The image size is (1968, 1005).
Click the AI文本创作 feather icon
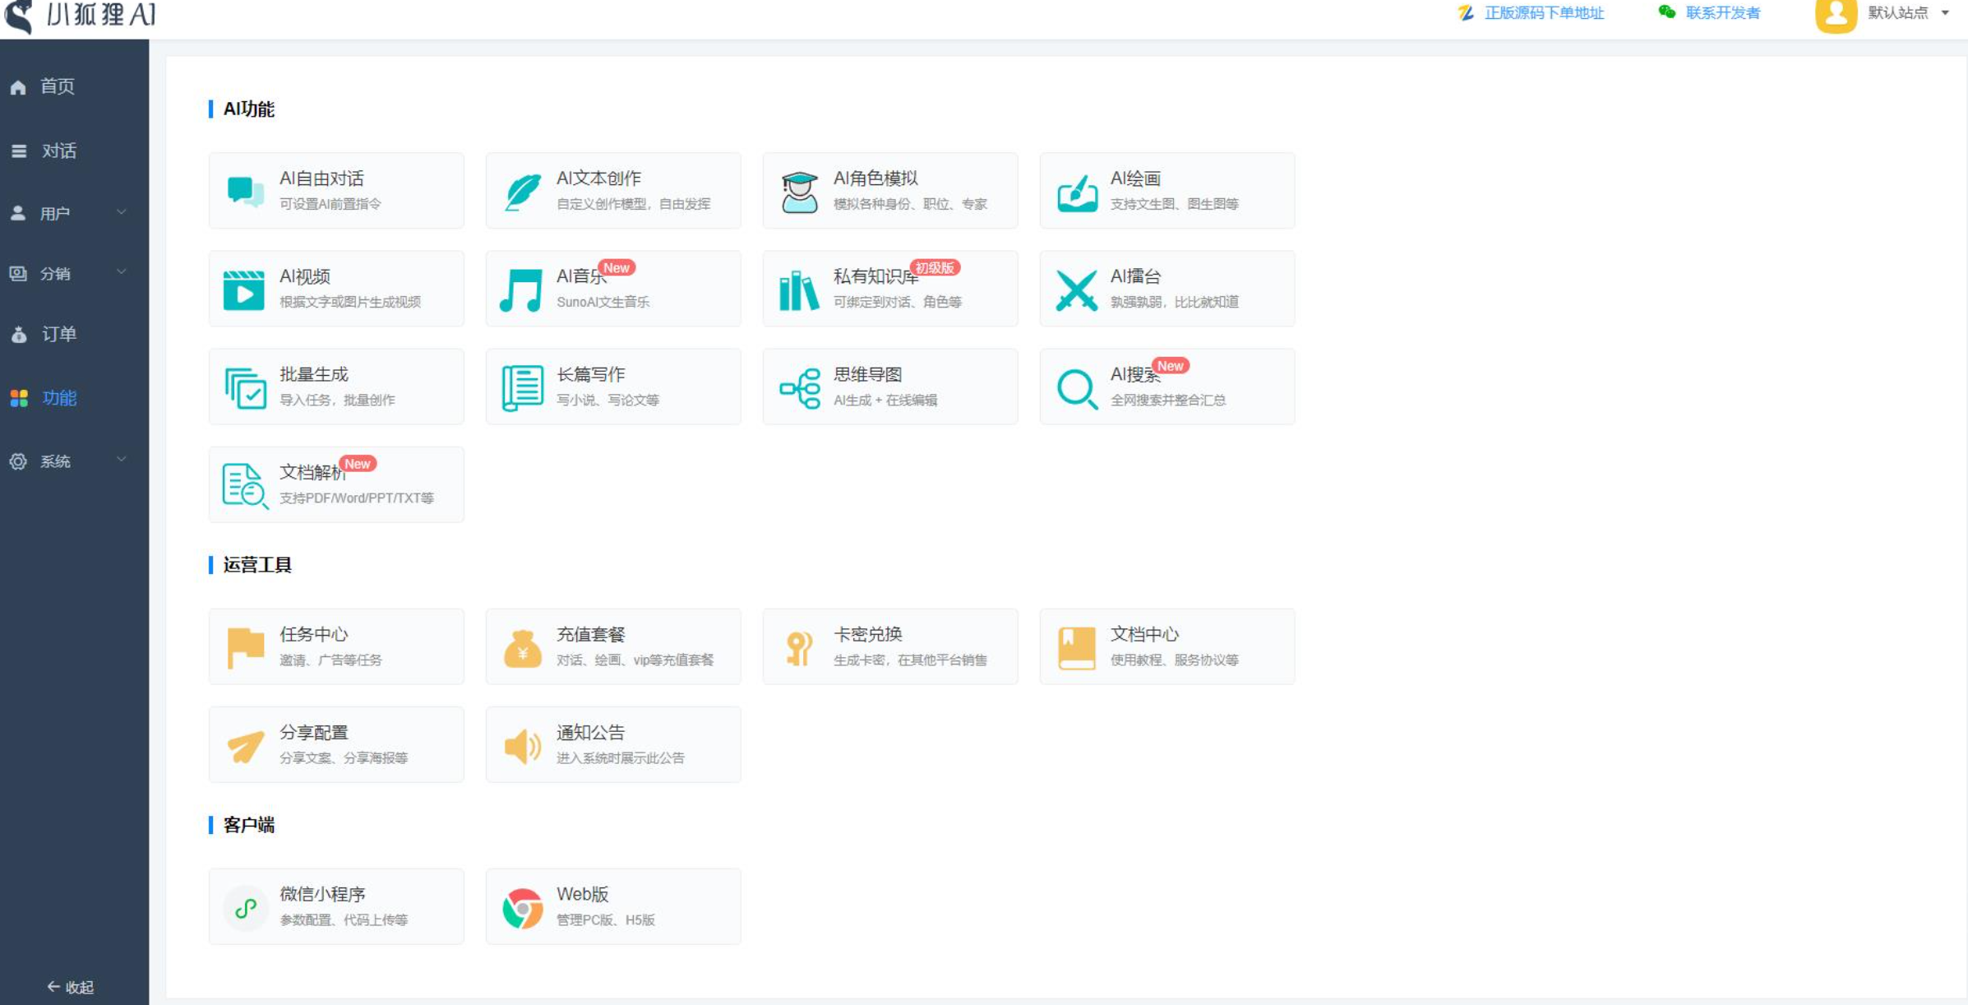pyautogui.click(x=522, y=191)
